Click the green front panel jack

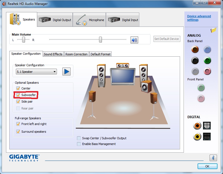coord(201,88)
